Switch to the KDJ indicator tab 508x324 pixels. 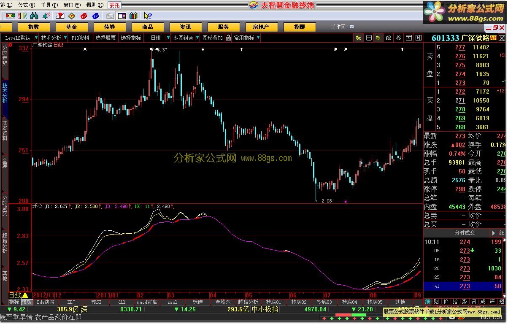click(x=71, y=302)
